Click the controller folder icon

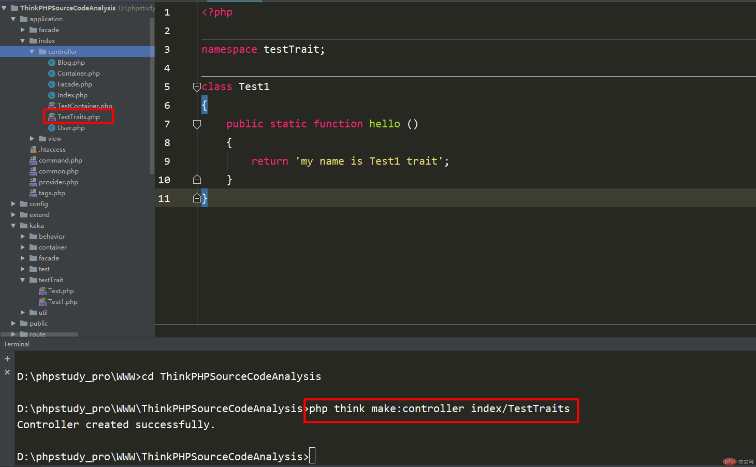42,52
